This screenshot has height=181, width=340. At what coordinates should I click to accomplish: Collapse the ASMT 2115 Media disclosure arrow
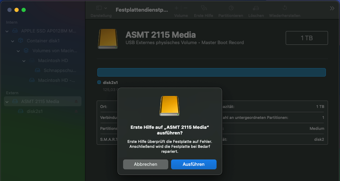pos(7,102)
